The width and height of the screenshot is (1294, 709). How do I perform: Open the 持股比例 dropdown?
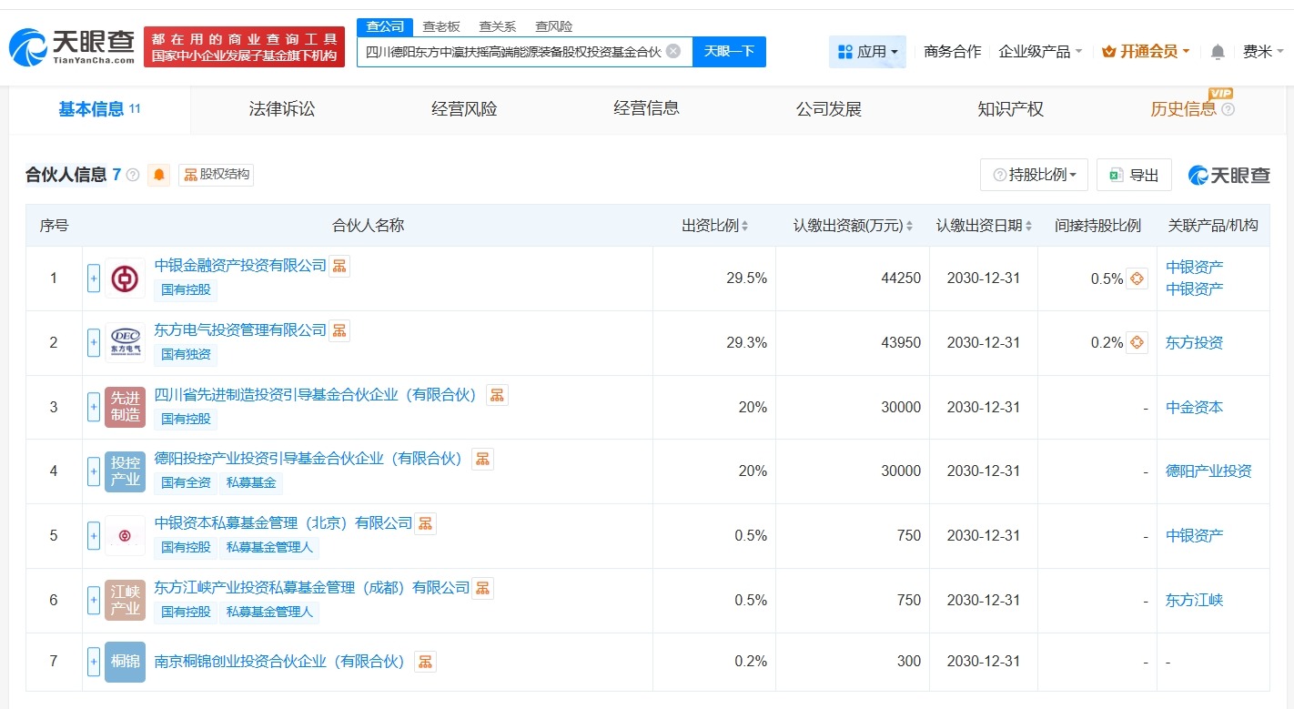coord(1034,175)
